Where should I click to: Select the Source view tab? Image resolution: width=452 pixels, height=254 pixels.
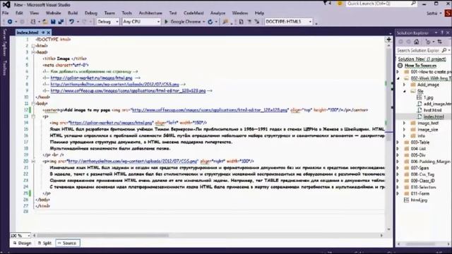point(68,243)
